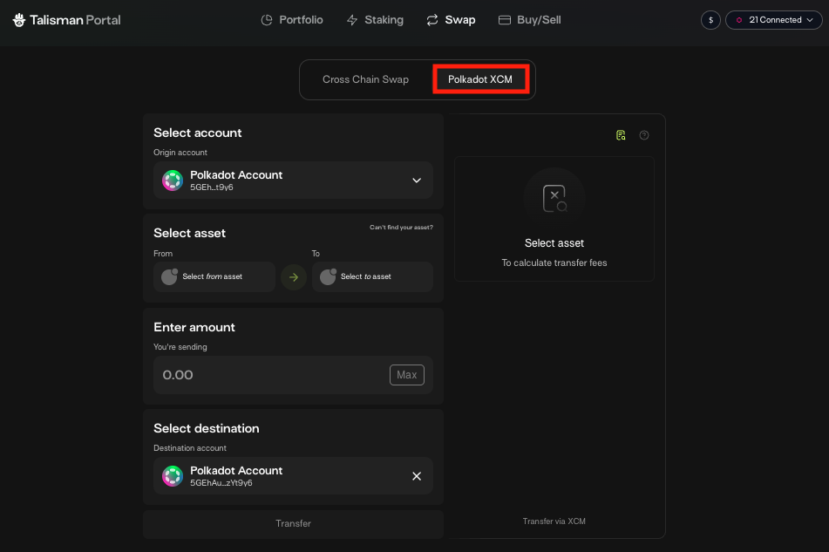This screenshot has height=552, width=829.
Task: Expand the origin account chevron
Action: point(417,181)
